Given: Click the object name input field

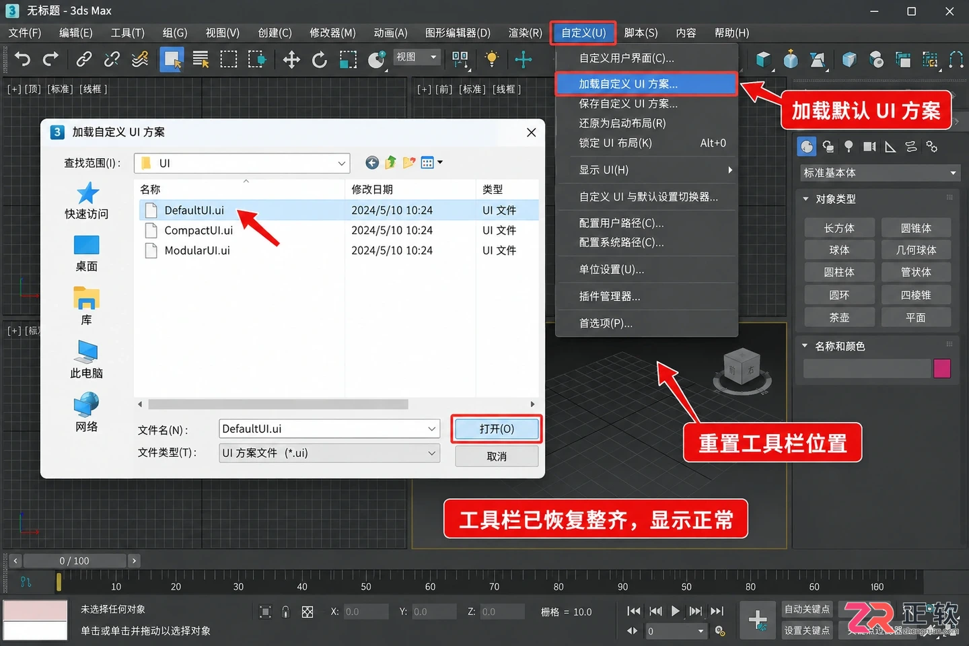Looking at the screenshot, I should (867, 368).
